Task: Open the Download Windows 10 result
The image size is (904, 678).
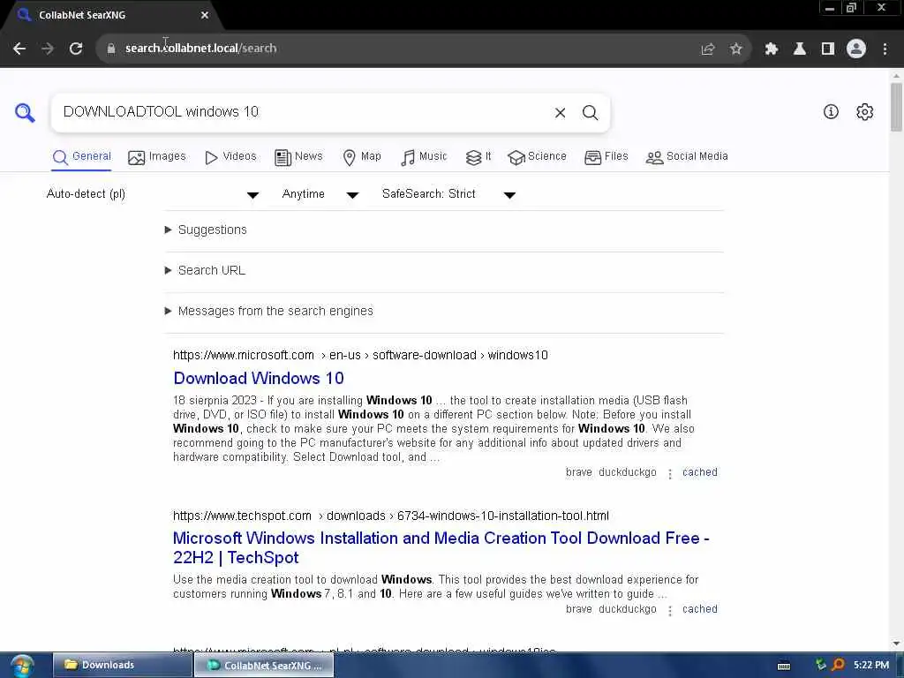Action: click(259, 378)
